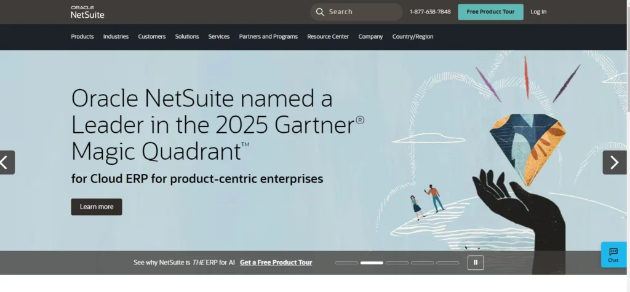Open the Solutions menu

point(187,36)
